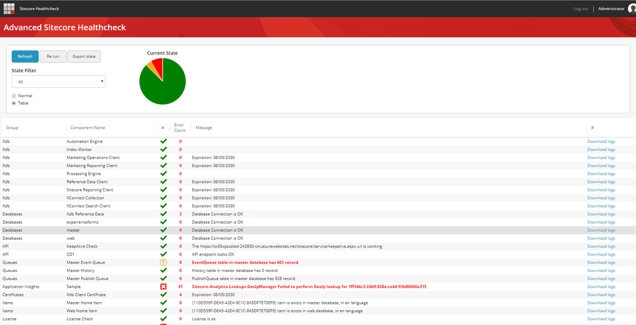Image resolution: width=636 pixels, height=325 pixels.
Task: Download logs for Master Event Queue
Action: [601, 262]
